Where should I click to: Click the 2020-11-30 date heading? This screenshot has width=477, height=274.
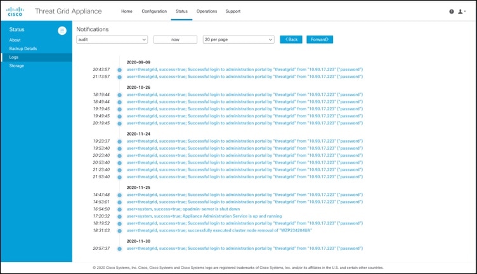pyautogui.click(x=138, y=241)
